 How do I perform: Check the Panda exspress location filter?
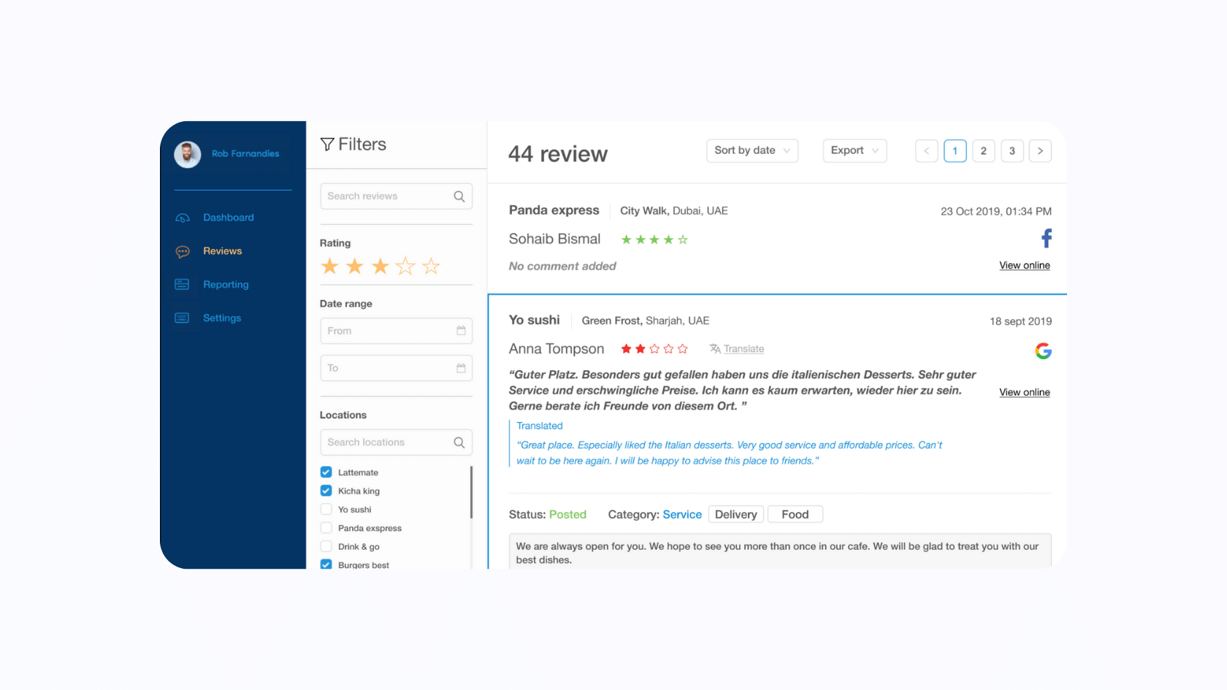click(326, 527)
